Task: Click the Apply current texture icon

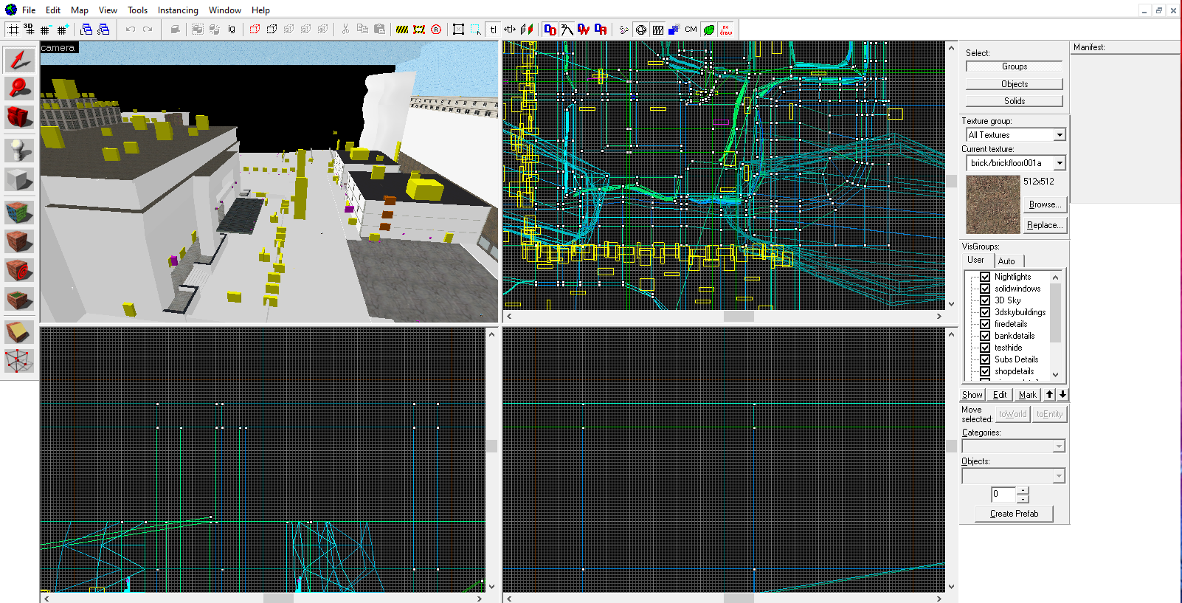Action: [19, 241]
